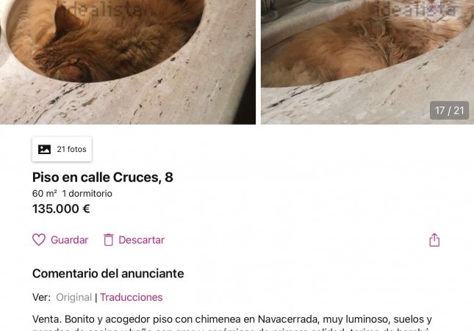Open the right cat photo numbered 17
This screenshot has width=474, height=331.
coord(367,62)
